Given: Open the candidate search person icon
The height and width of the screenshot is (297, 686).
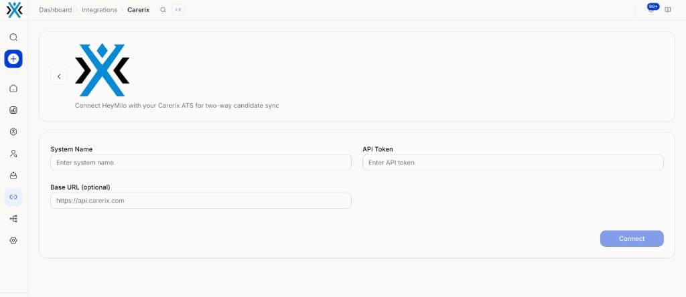Looking at the screenshot, I should click(13, 153).
